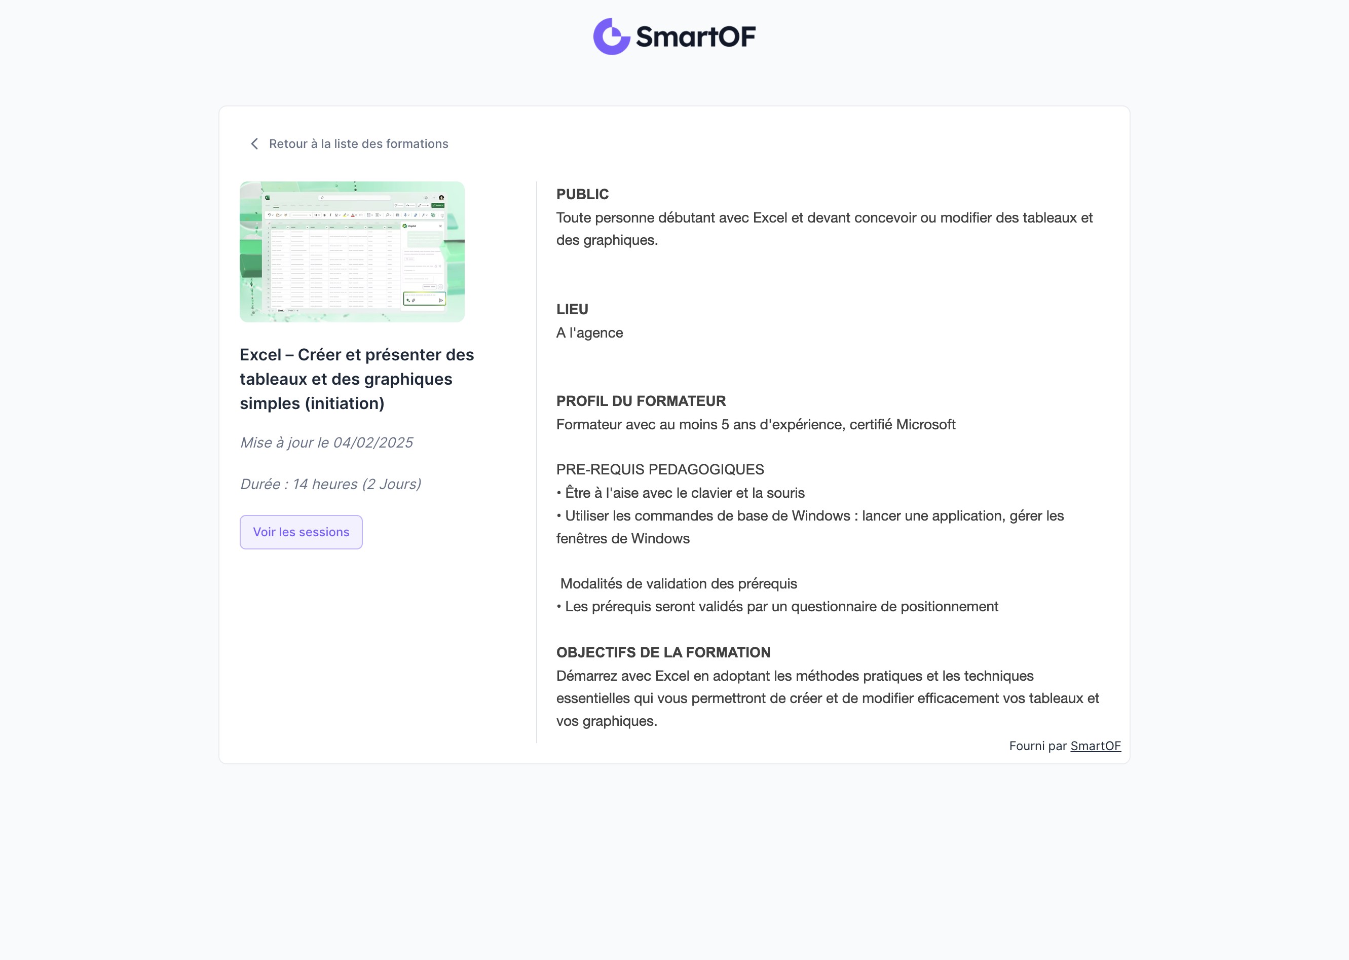The height and width of the screenshot is (960, 1349).
Task: Click the PUBLIC section heading
Action: [582, 195]
